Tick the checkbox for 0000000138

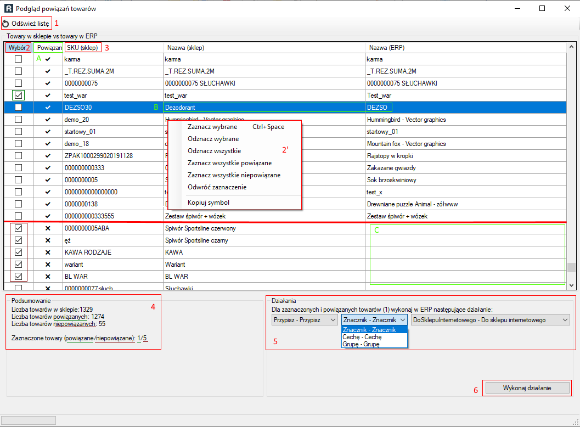tap(18, 204)
